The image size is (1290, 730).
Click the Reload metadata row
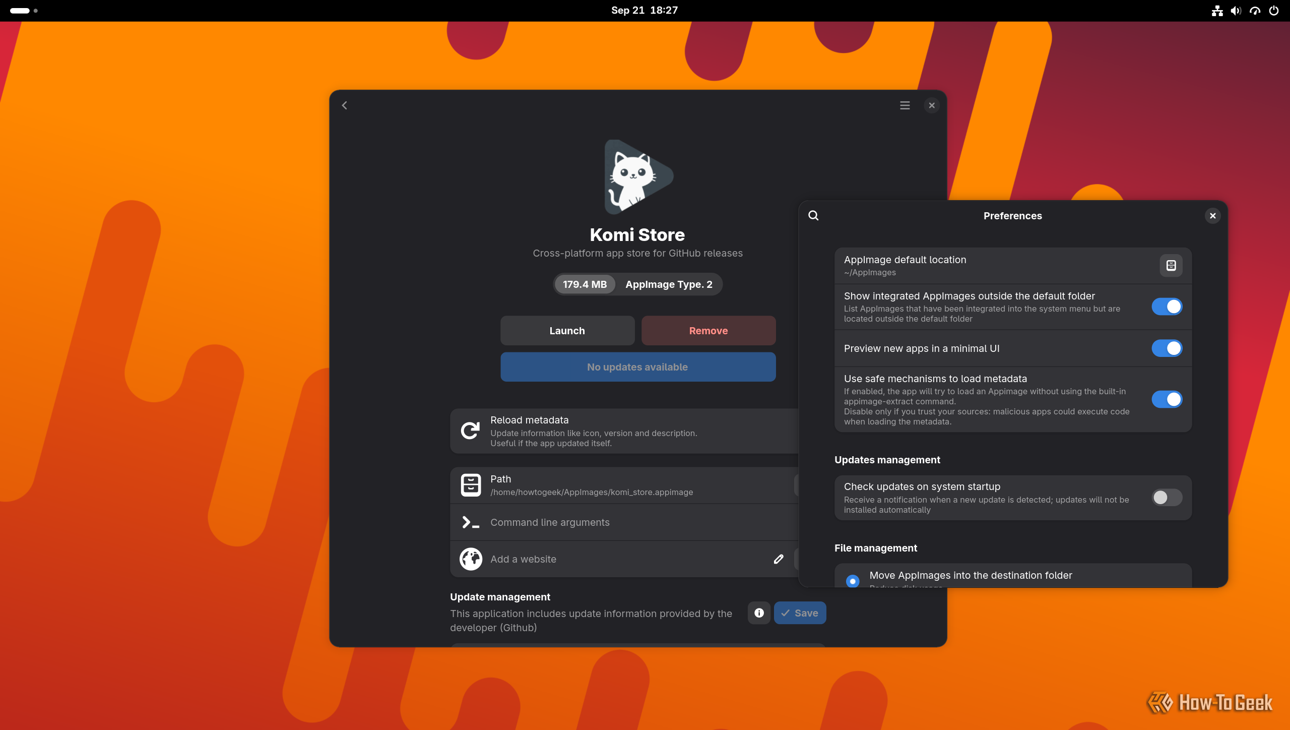pyautogui.click(x=625, y=431)
